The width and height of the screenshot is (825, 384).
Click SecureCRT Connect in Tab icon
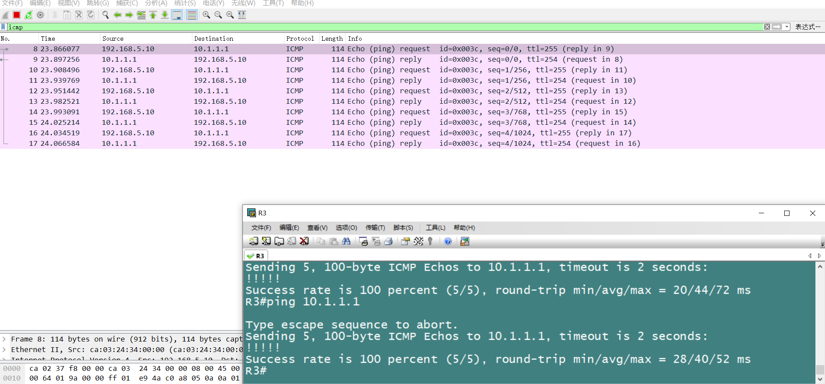pos(279,241)
